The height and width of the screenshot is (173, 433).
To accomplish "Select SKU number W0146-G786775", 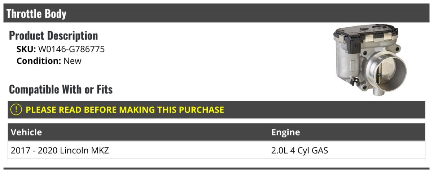I will pyautogui.click(x=71, y=49).
